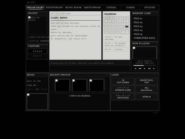
Task: Click the 'pain in the' mood text
Action: pyautogui.click(x=34, y=81)
